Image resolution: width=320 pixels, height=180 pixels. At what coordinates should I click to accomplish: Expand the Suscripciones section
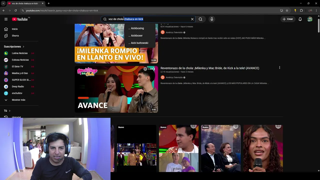[x=14, y=46]
